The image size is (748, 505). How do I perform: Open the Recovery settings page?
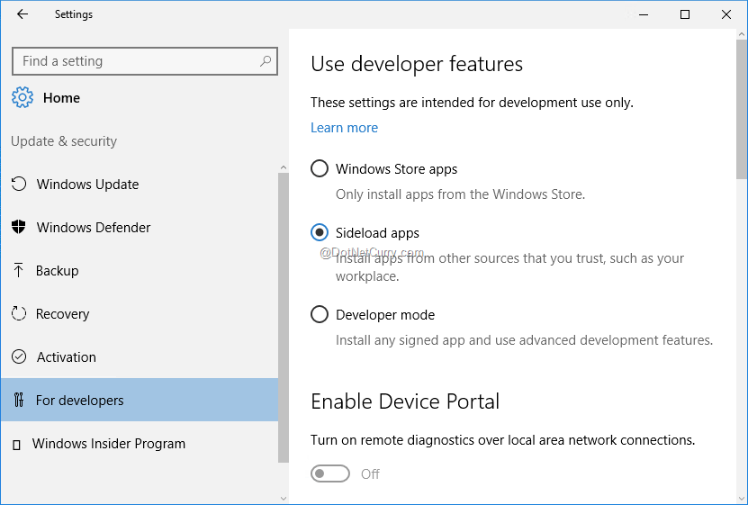point(140,314)
